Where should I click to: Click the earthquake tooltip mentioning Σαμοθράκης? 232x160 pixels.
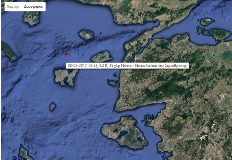[128, 65]
